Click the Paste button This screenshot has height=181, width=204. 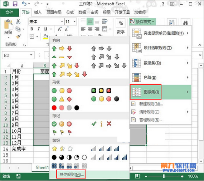[x=8, y=27]
